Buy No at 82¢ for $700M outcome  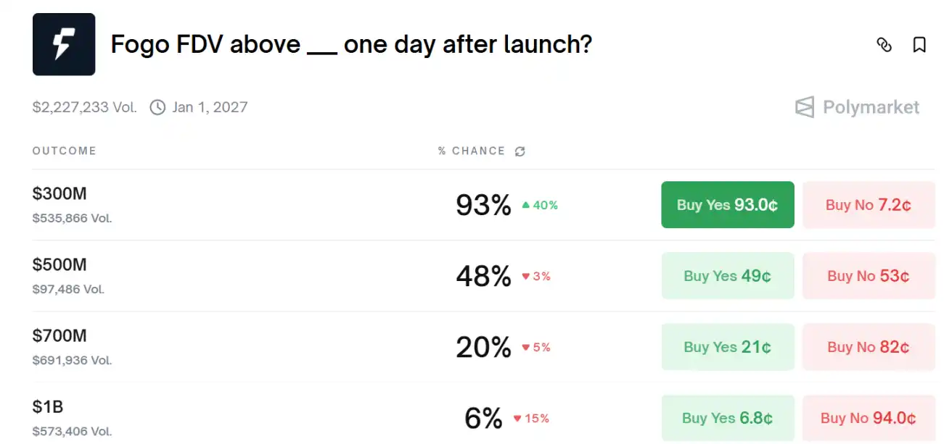click(x=869, y=347)
